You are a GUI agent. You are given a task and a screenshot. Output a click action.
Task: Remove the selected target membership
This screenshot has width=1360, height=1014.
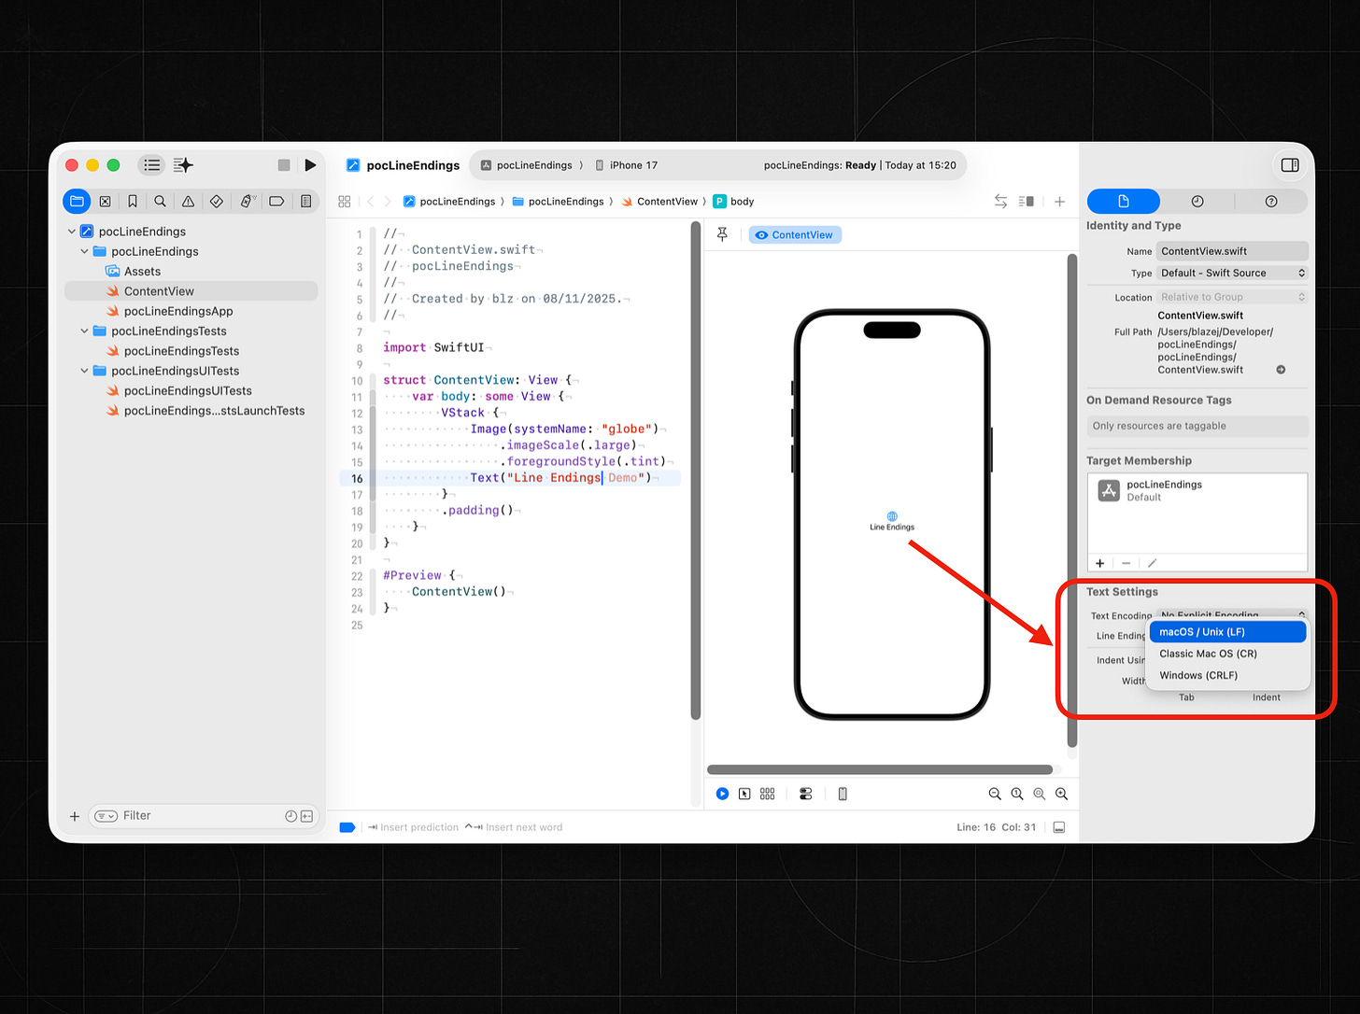click(1126, 563)
